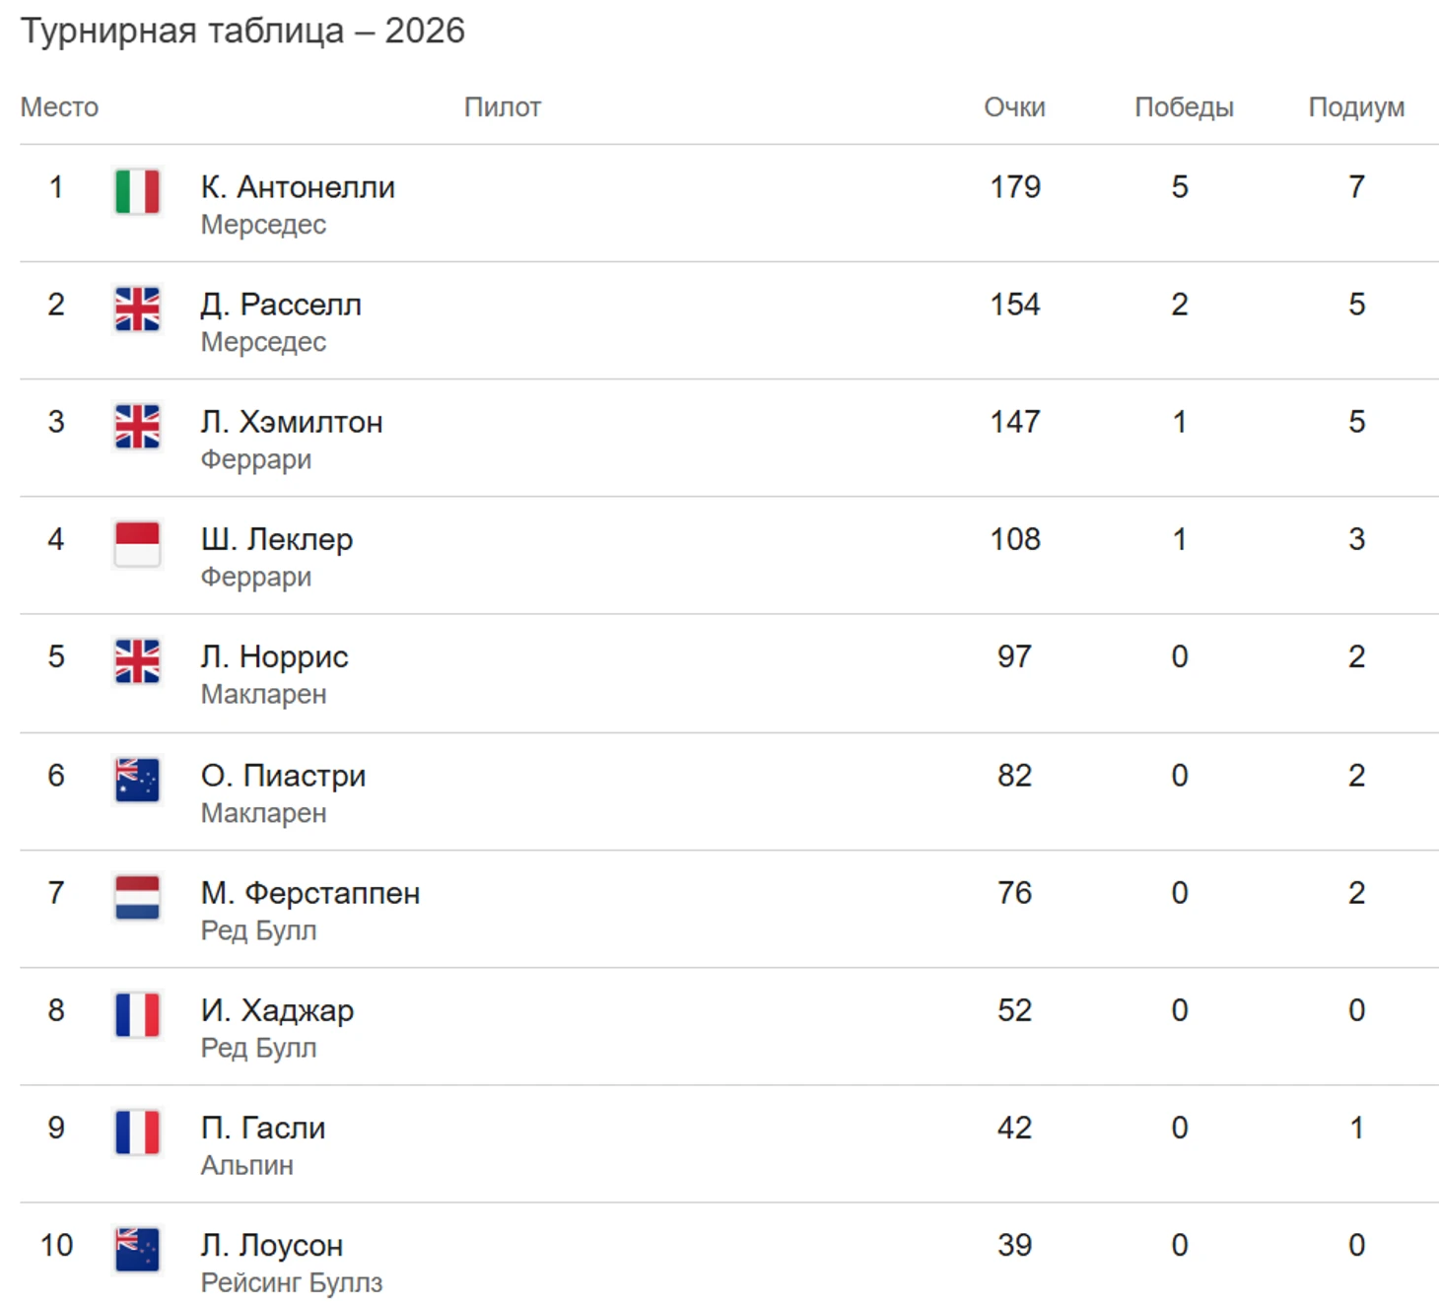
Task: Click the Победы column header
Action: pyautogui.click(x=1184, y=106)
